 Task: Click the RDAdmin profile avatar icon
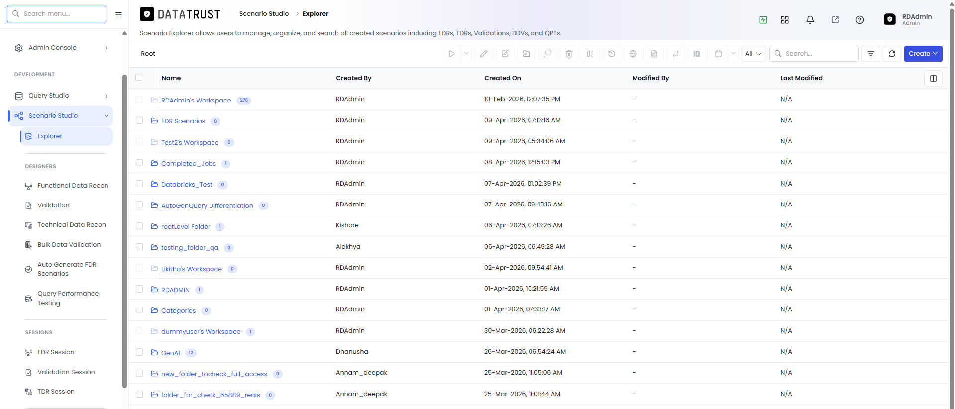click(890, 19)
